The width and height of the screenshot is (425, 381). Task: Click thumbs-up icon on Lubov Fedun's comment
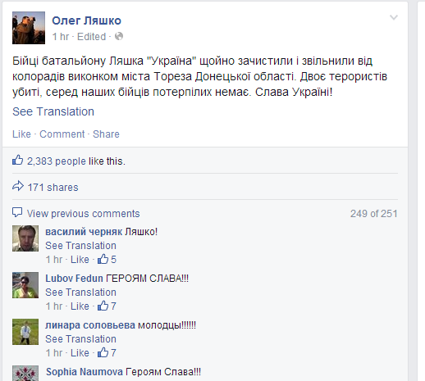pyautogui.click(x=103, y=306)
